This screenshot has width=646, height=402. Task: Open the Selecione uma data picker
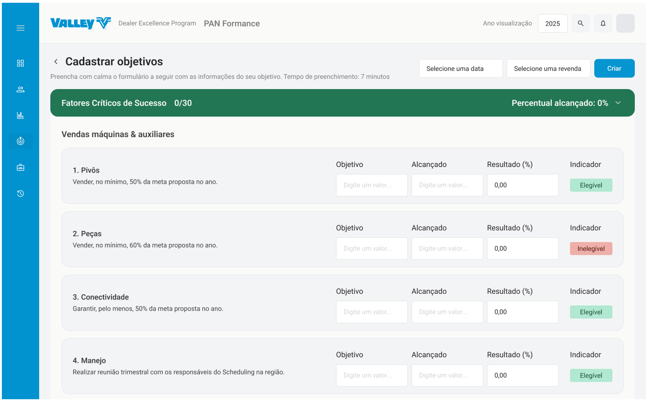[x=460, y=69]
